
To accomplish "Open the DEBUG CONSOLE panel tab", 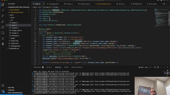I will (x=77, y=67).
